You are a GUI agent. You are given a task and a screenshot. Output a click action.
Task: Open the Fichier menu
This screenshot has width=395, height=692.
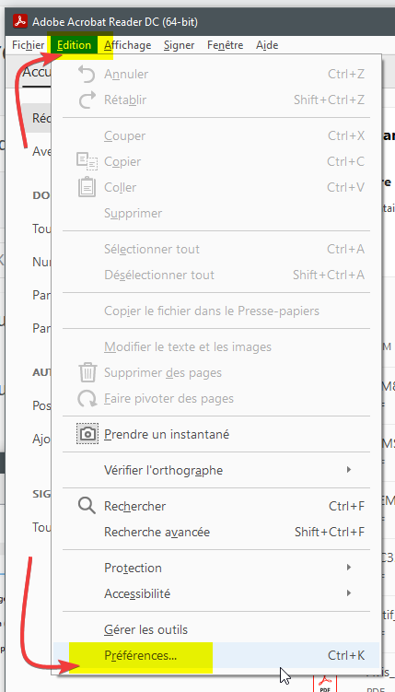pos(29,45)
